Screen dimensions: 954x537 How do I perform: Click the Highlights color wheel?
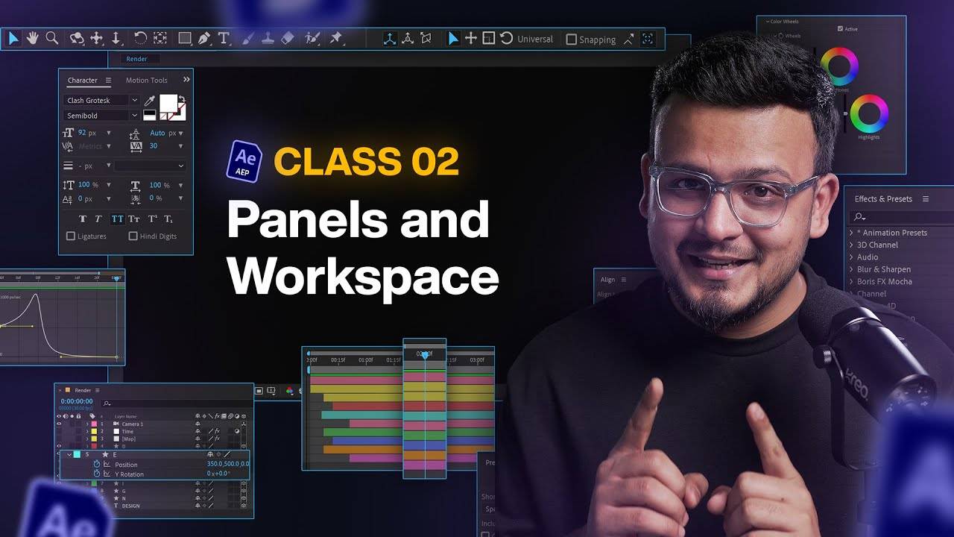click(x=869, y=113)
